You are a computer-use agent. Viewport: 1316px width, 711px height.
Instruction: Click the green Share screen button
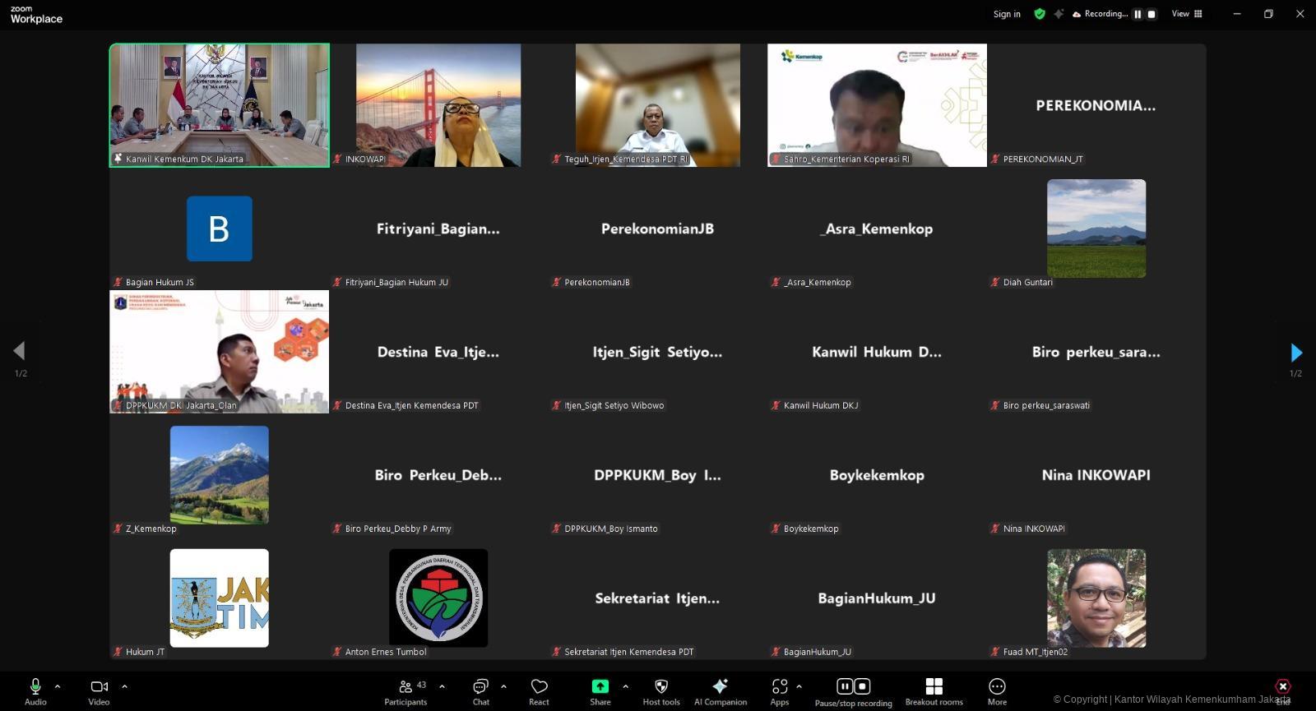point(600,690)
